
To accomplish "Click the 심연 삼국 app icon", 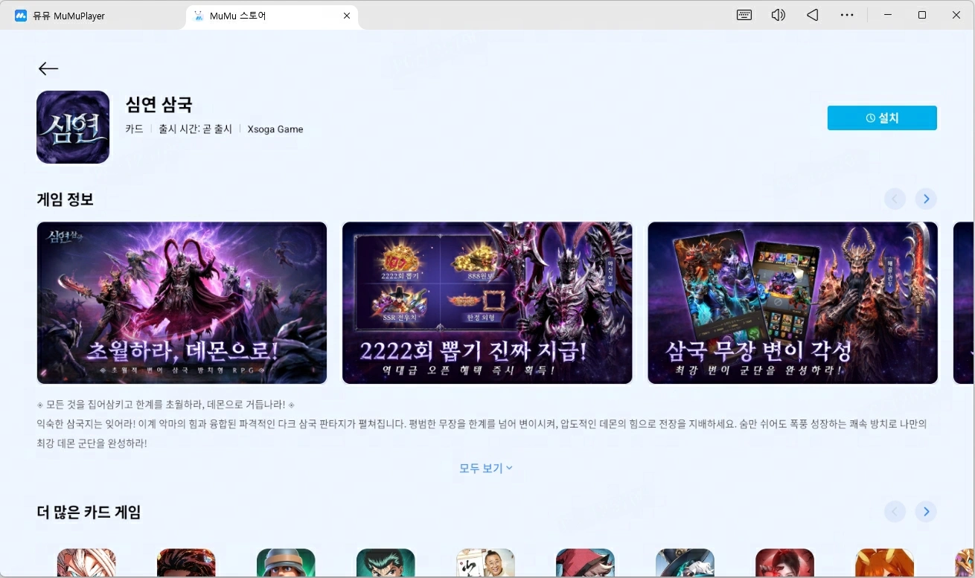I will coord(73,127).
